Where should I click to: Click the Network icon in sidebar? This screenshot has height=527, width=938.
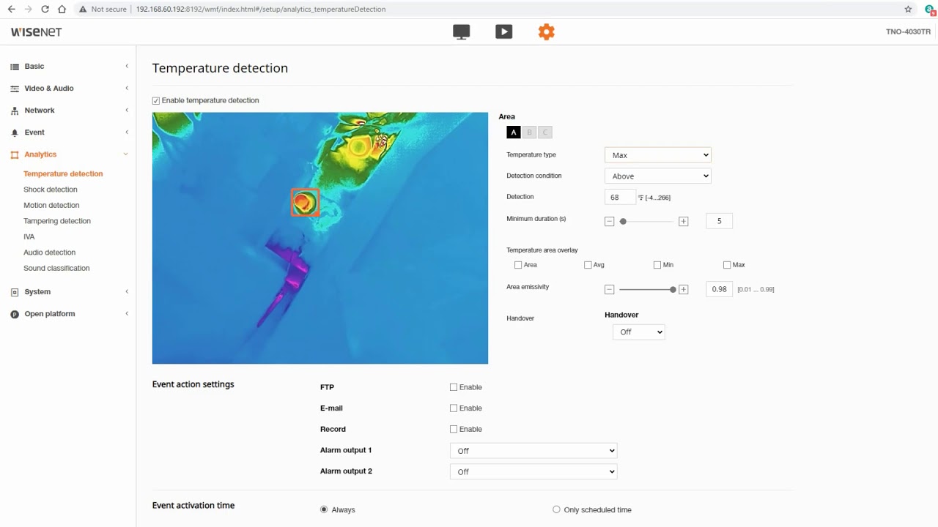(x=15, y=111)
